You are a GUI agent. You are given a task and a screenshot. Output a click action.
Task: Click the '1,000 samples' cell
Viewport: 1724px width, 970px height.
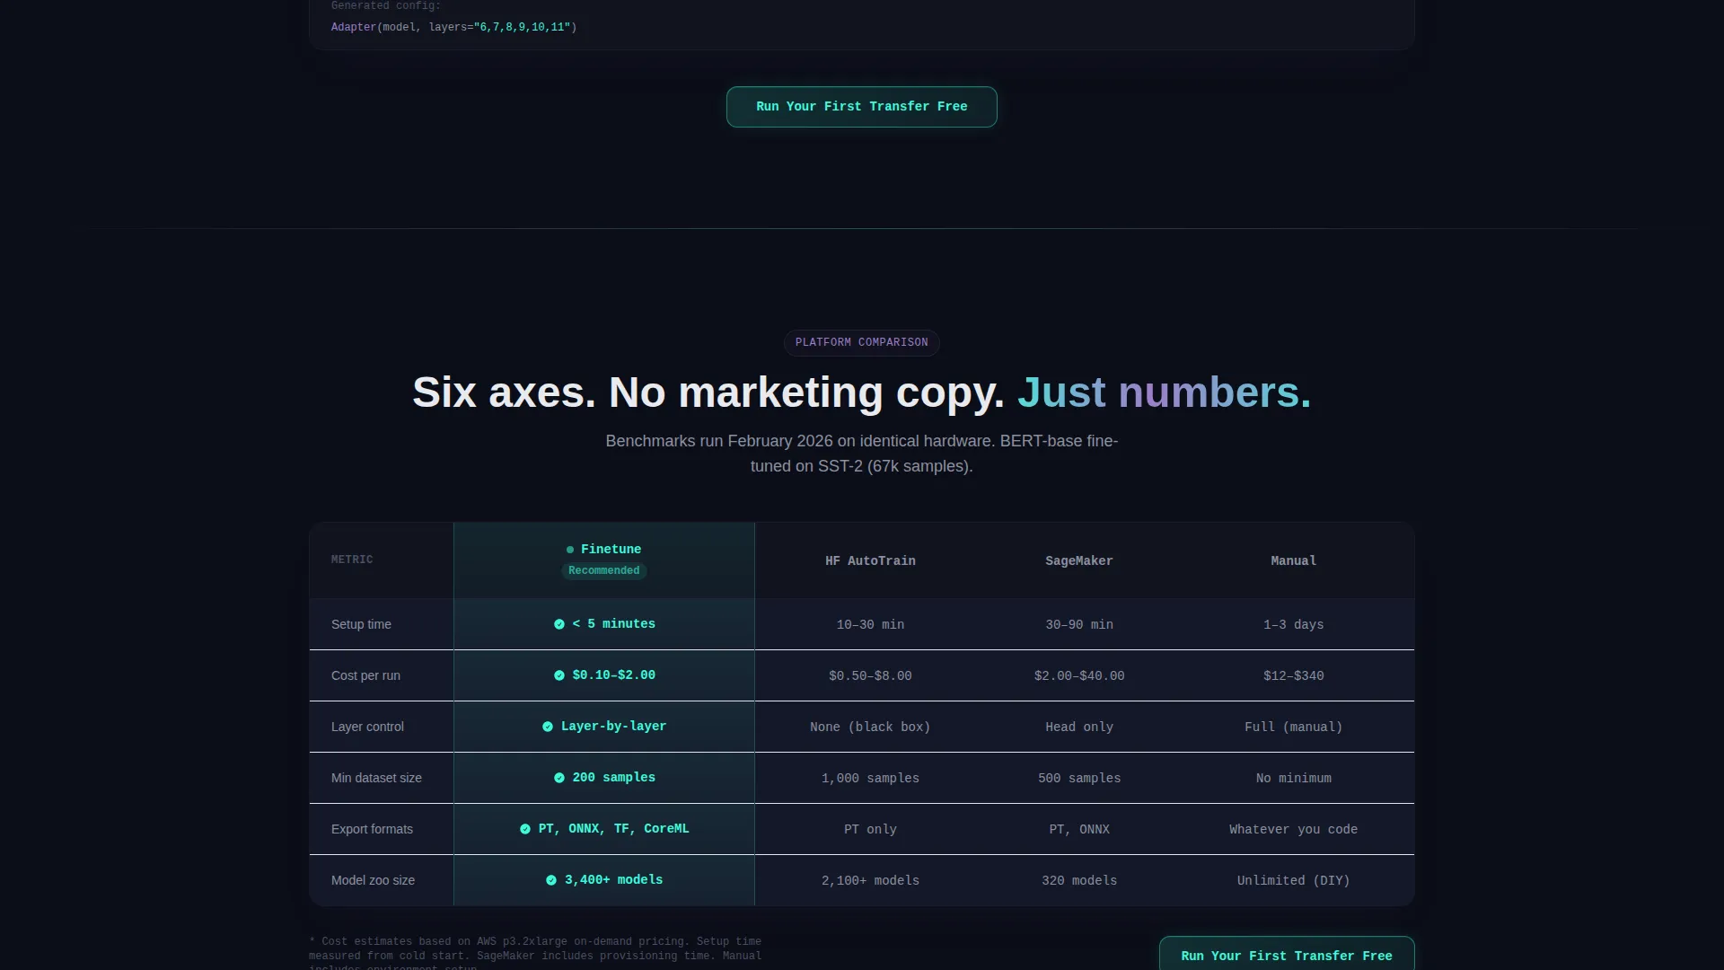pos(870,779)
